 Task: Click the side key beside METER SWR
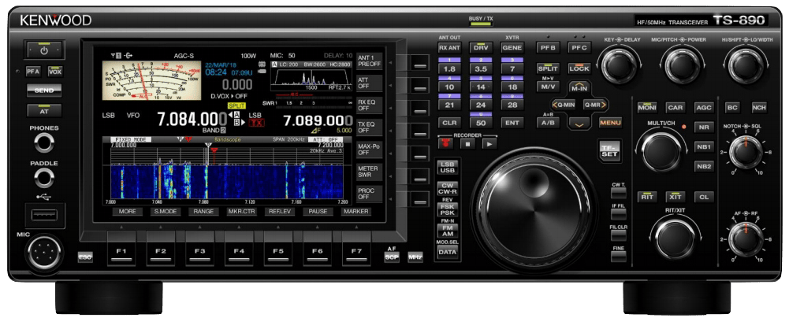419,176
